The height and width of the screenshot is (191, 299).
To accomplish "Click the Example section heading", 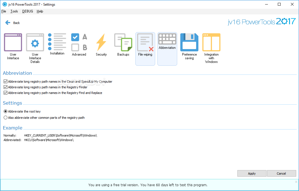I will (x=13, y=128).
